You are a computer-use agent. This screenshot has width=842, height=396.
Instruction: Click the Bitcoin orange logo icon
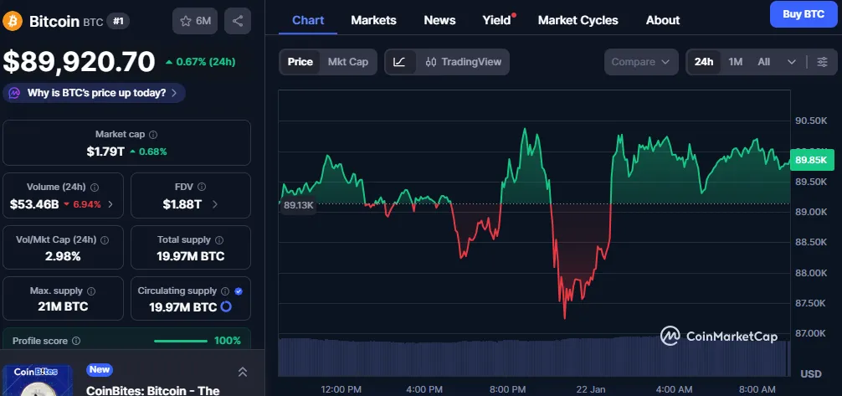tap(13, 22)
